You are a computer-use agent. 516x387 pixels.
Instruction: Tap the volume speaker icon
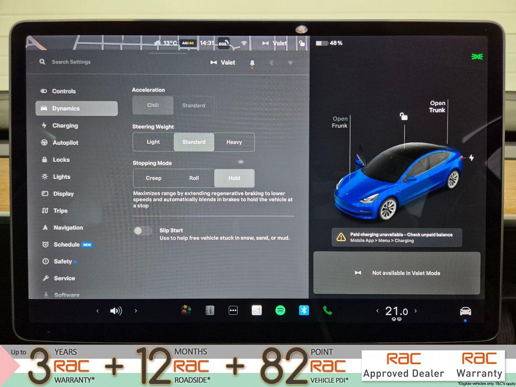(x=116, y=311)
